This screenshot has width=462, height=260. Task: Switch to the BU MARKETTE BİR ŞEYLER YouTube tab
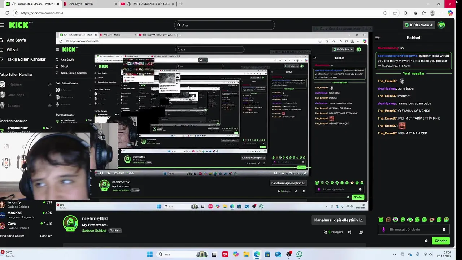click(149, 4)
